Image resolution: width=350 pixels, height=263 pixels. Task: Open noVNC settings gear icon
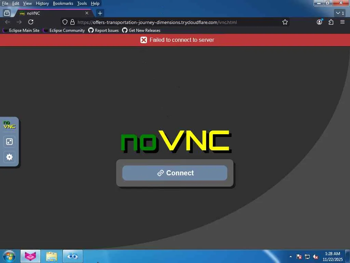point(9,157)
